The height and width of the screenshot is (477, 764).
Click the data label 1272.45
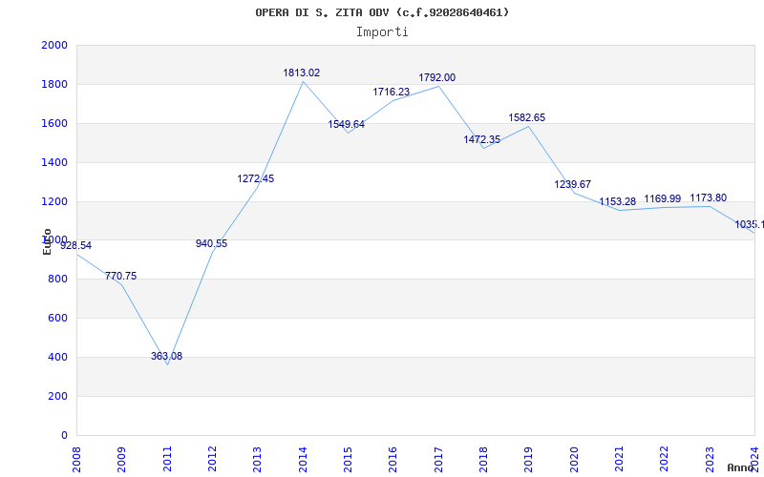tap(256, 179)
